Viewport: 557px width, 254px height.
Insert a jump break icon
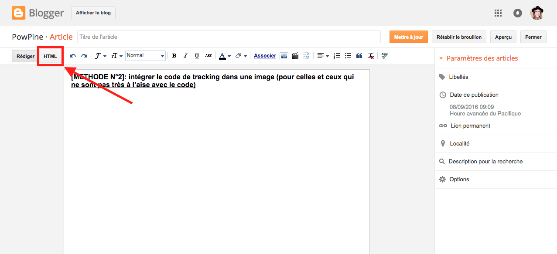306,56
